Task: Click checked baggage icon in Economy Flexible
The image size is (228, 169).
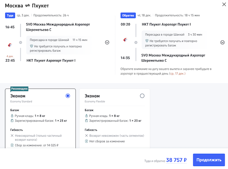Action: 86,121
